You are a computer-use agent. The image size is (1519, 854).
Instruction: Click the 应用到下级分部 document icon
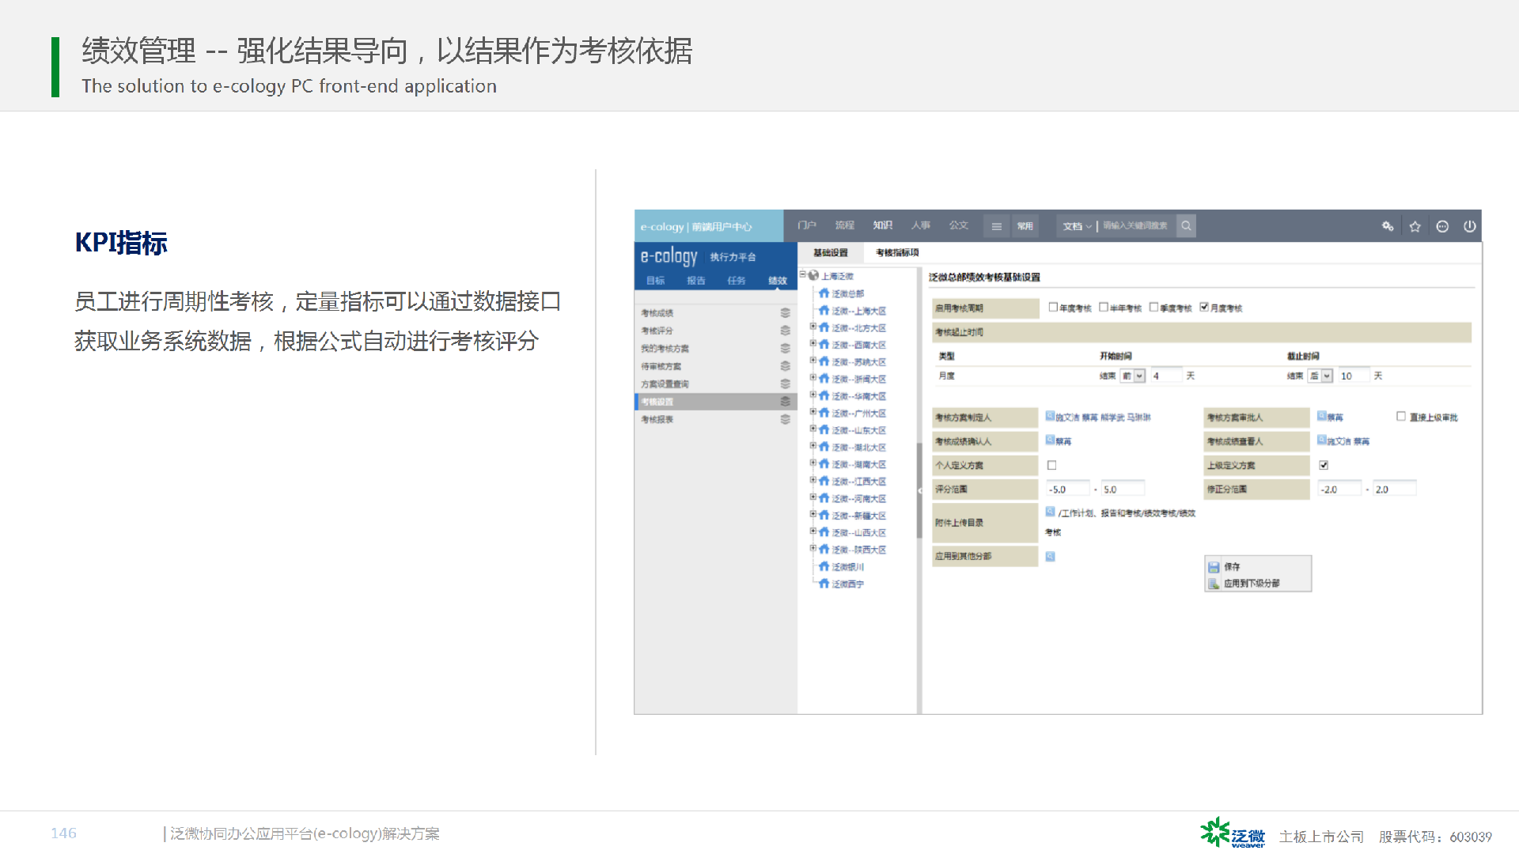[1214, 584]
